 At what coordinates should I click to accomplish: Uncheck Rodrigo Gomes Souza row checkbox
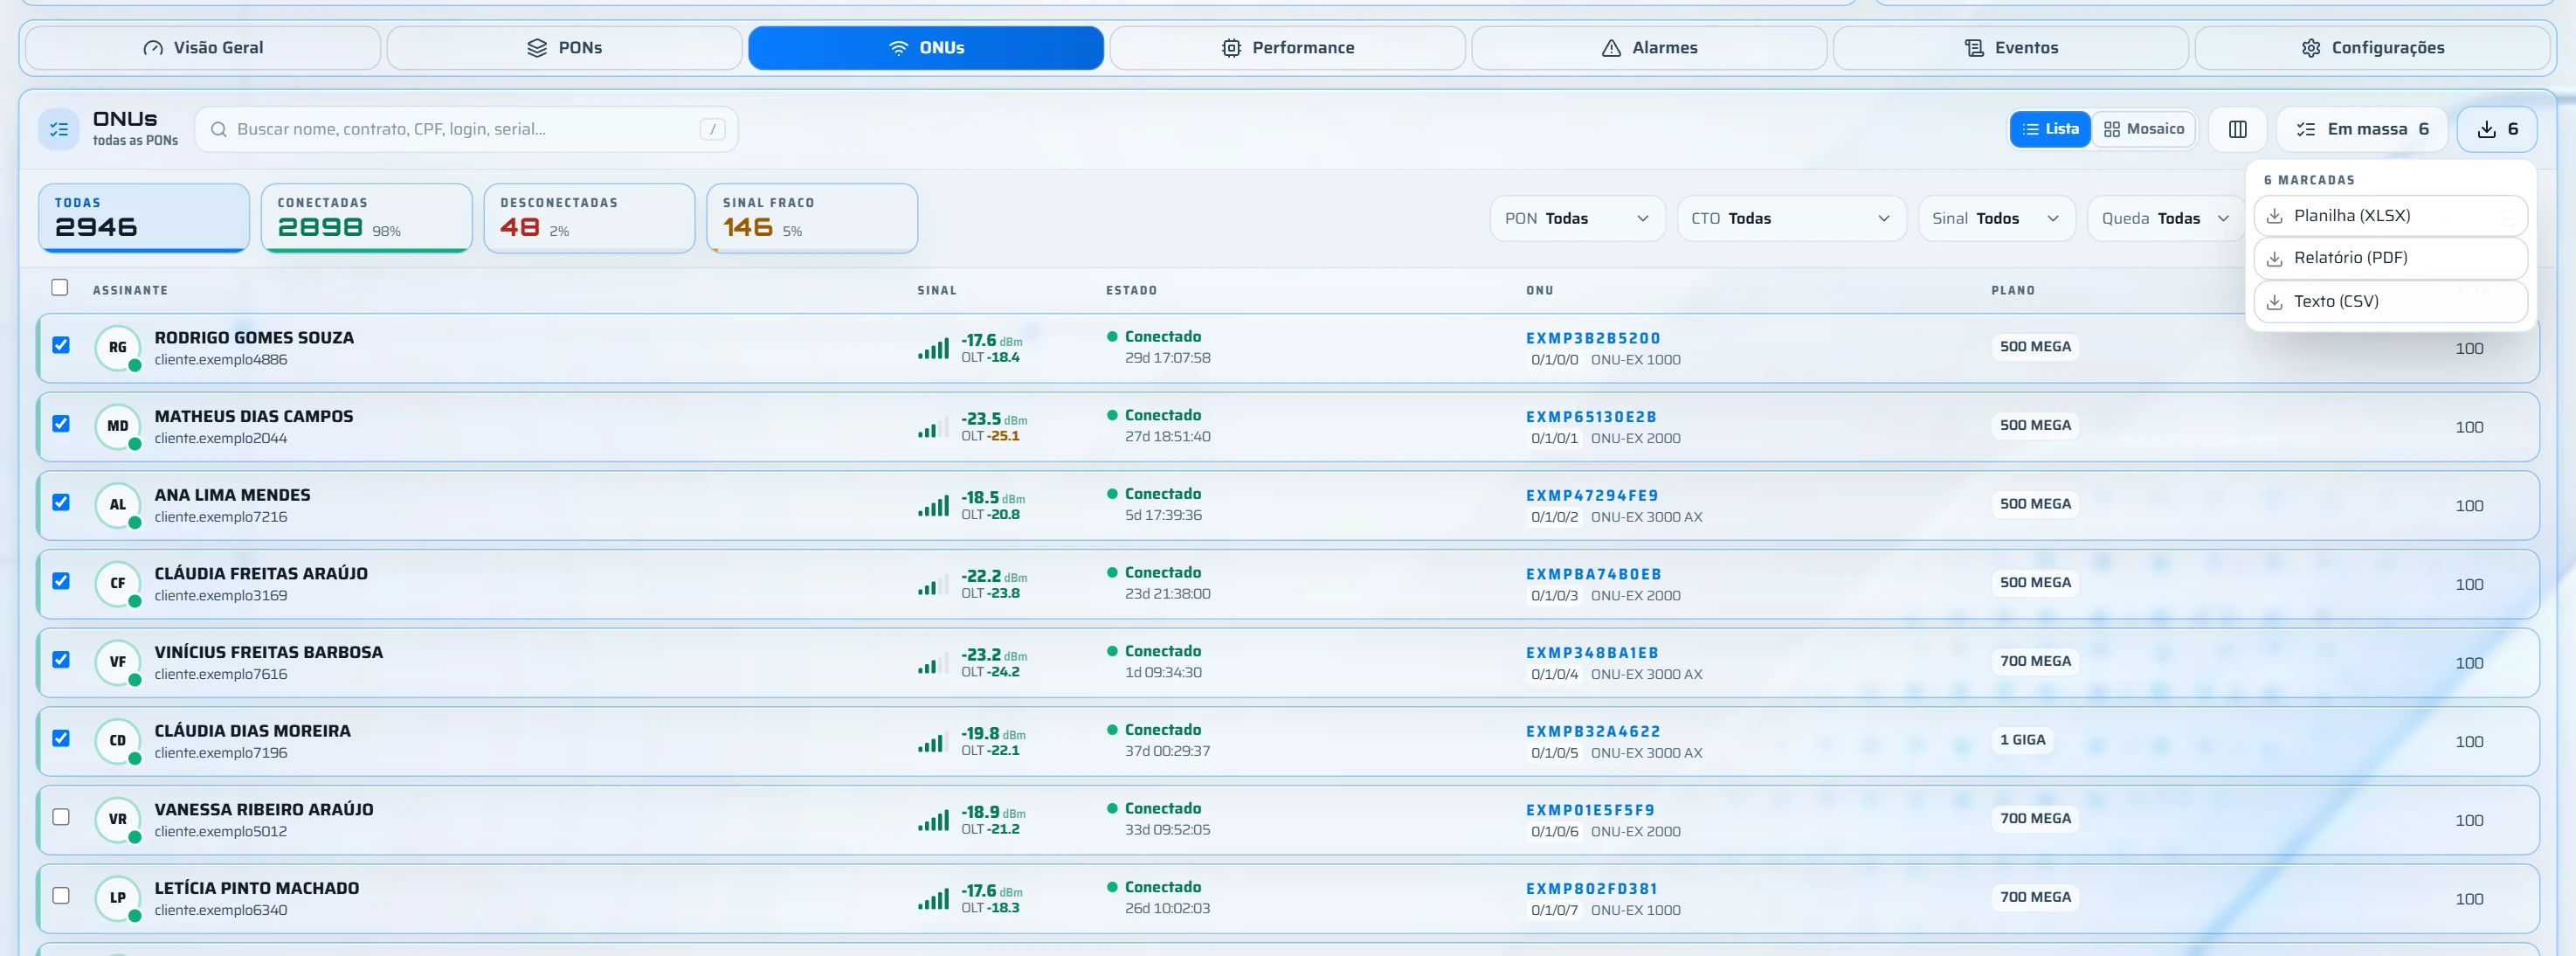(x=61, y=345)
